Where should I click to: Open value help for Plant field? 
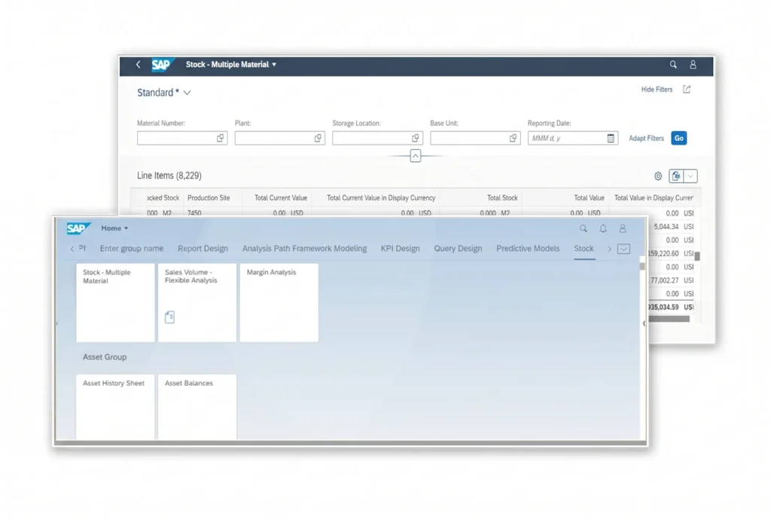pyautogui.click(x=318, y=138)
